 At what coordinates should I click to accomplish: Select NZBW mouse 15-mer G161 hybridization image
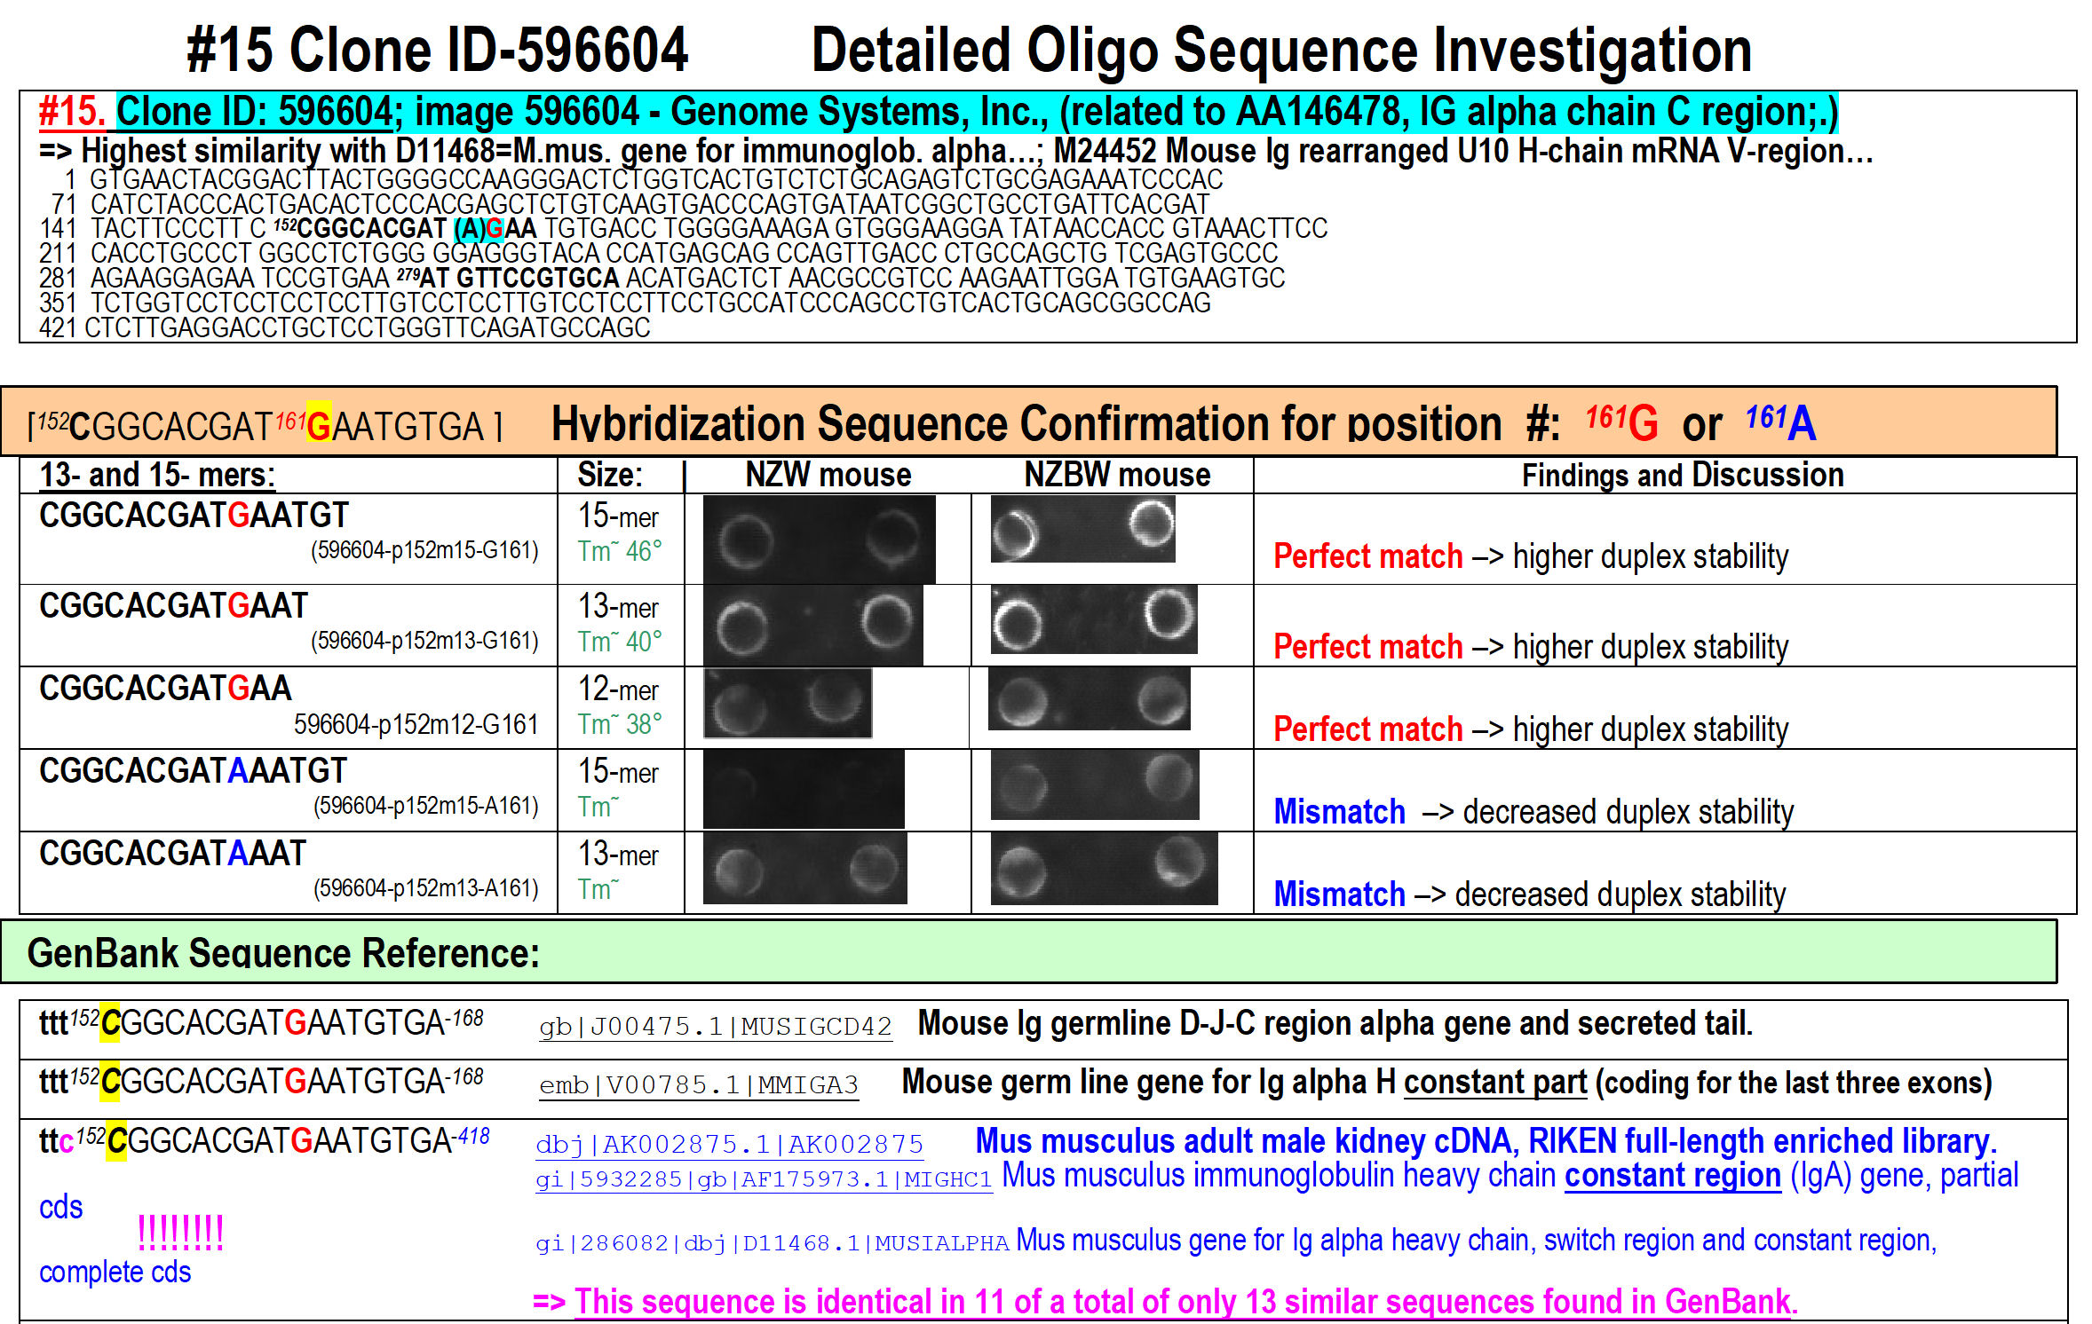(1082, 529)
